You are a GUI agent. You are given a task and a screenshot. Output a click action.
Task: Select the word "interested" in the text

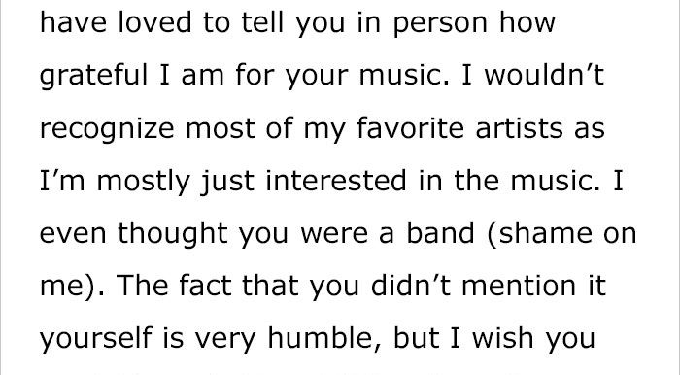coord(336,181)
